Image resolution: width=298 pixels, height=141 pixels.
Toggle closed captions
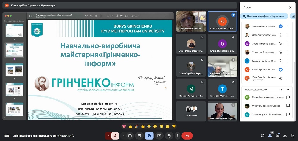pyautogui.click(x=139, y=136)
